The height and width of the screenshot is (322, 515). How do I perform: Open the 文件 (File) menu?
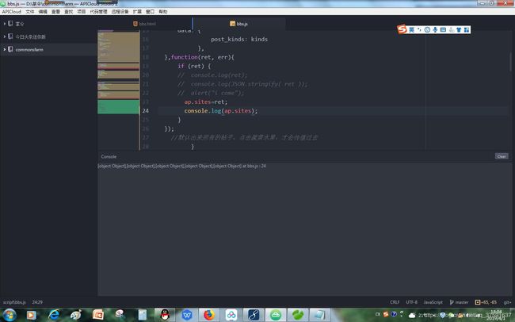click(x=30, y=12)
